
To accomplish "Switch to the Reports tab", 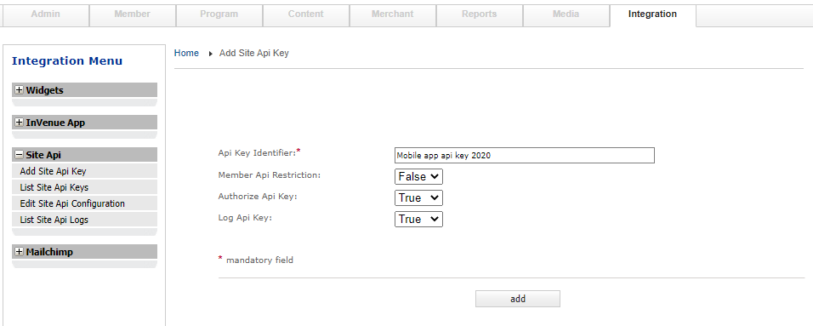I will coord(479,14).
